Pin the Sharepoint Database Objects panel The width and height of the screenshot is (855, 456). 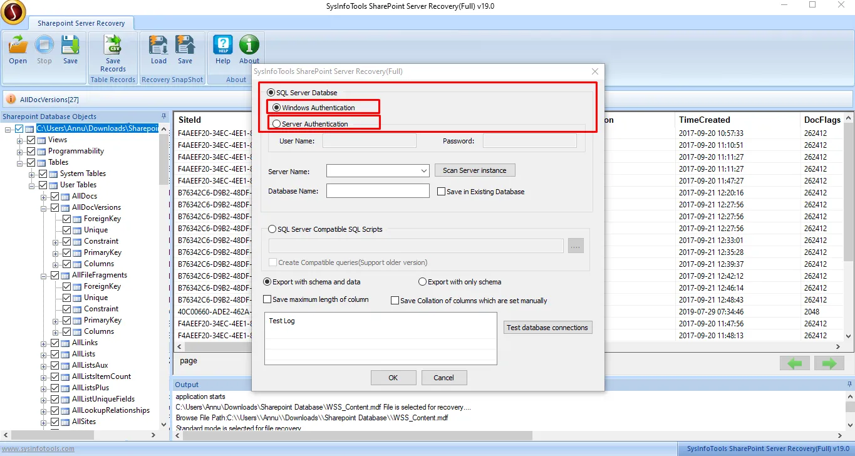pyautogui.click(x=164, y=116)
